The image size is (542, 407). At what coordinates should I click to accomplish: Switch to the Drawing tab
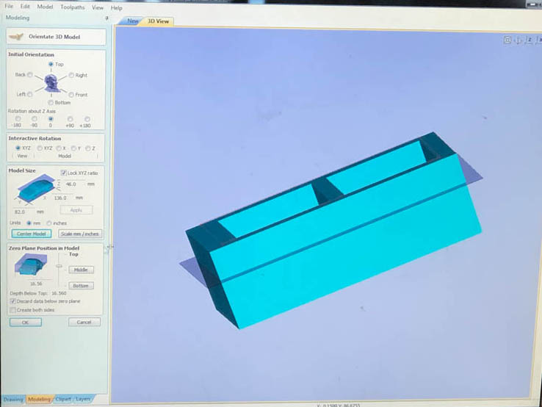pyautogui.click(x=13, y=400)
